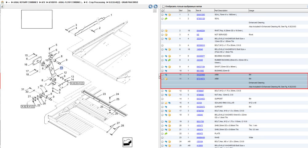Select callout 23 on the rake in the diagram

pyautogui.click(x=104, y=94)
